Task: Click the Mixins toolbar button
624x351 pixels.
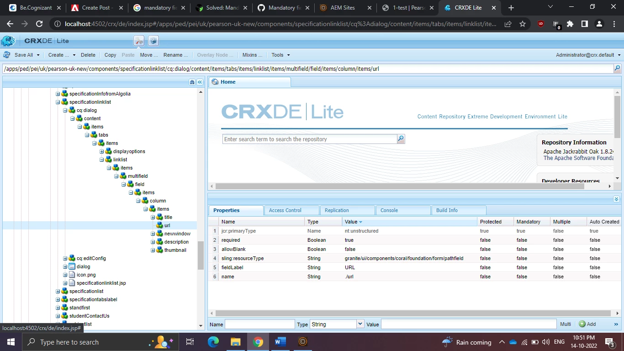Action: 252,55
